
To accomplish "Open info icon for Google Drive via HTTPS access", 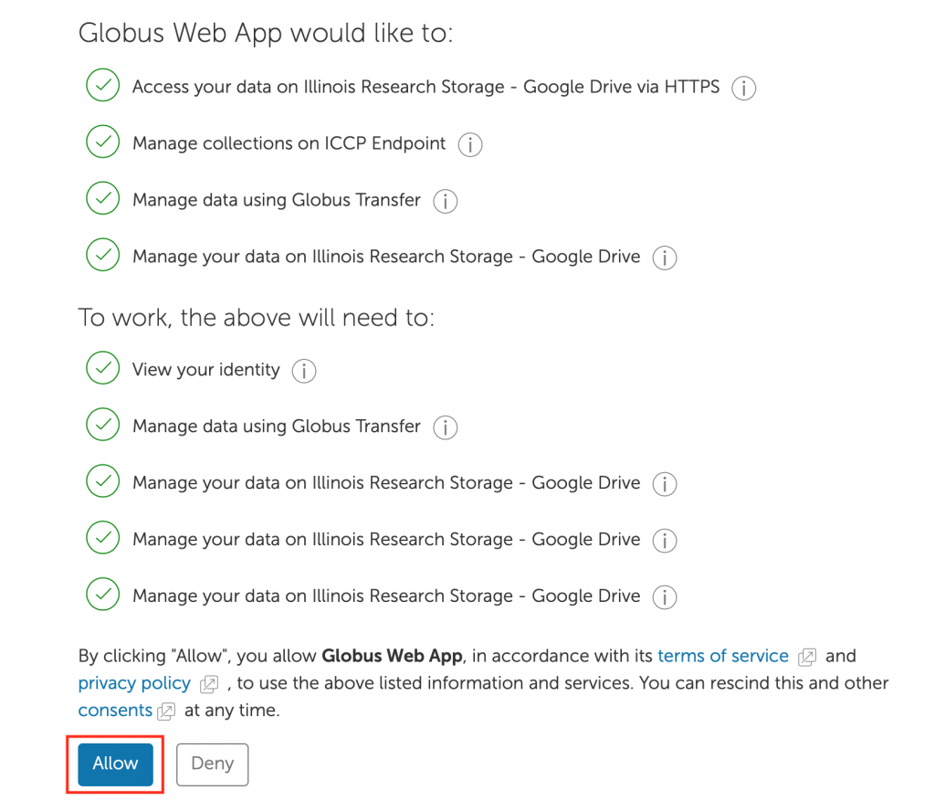I will coord(743,89).
